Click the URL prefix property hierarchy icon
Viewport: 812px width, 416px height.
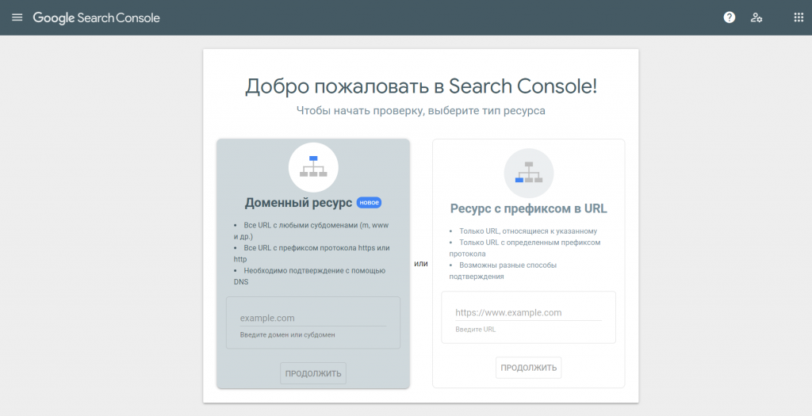pos(529,174)
